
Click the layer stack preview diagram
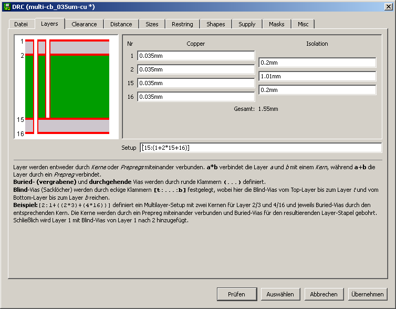pyautogui.click(x=66, y=87)
